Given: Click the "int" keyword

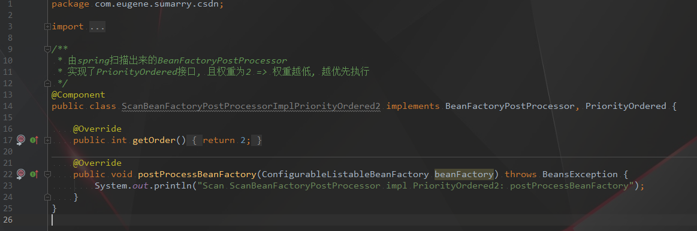Looking at the screenshot, I should (x=119, y=141).
